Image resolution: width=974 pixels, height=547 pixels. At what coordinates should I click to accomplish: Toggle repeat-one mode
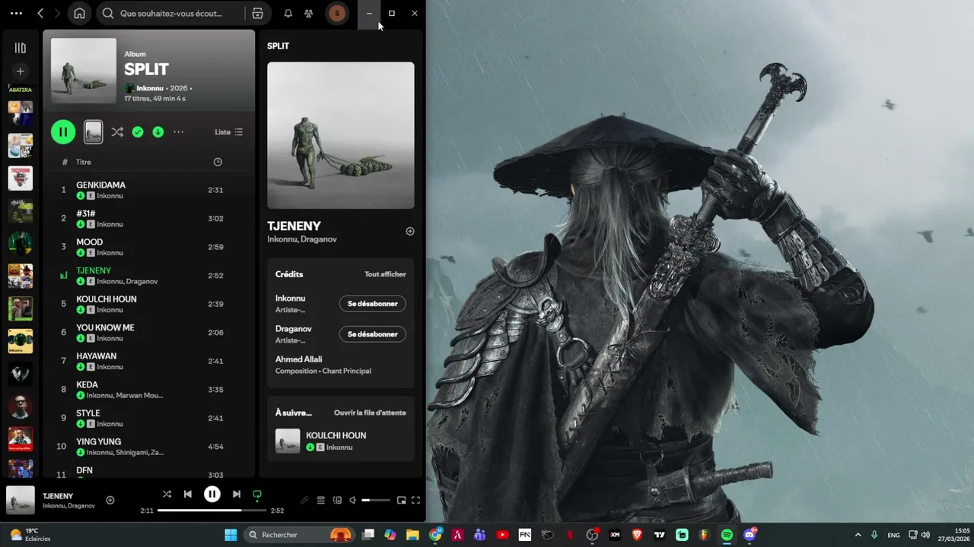[257, 495]
